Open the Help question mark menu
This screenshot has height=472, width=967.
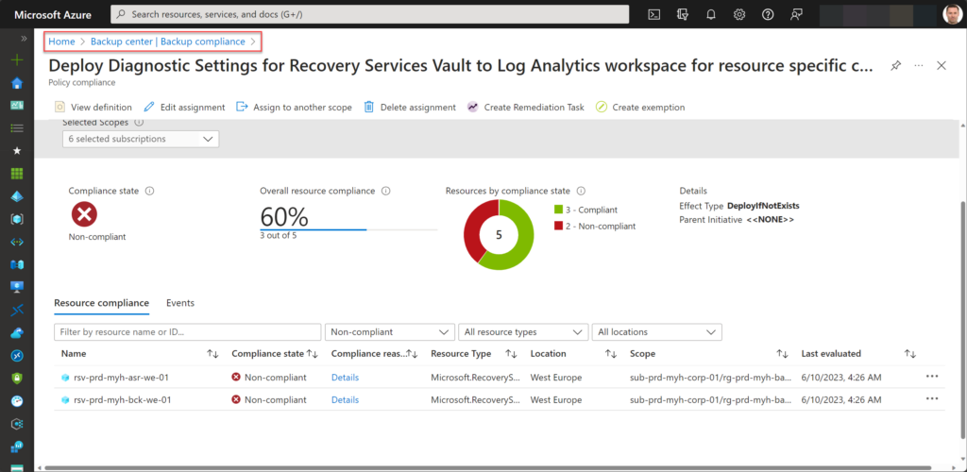(x=768, y=14)
